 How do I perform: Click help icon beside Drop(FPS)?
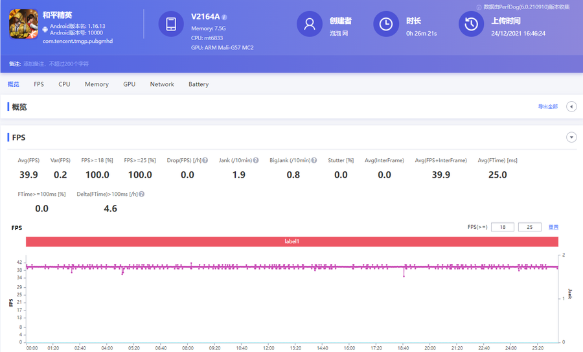click(205, 160)
